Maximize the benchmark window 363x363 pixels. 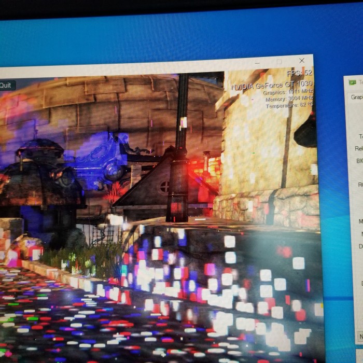[x=279, y=62]
